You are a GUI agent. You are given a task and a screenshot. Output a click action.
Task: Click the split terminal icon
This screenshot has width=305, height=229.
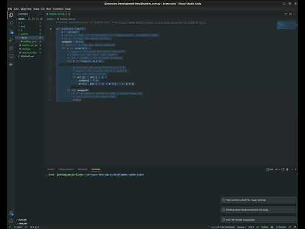pyautogui.click(x=283, y=169)
